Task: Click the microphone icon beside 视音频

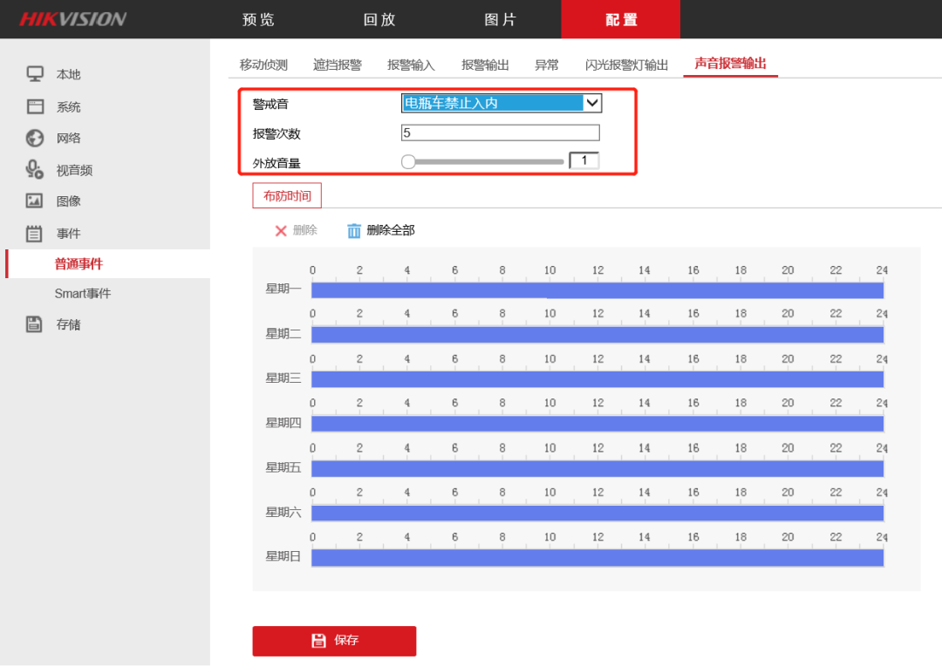Action: click(x=35, y=170)
